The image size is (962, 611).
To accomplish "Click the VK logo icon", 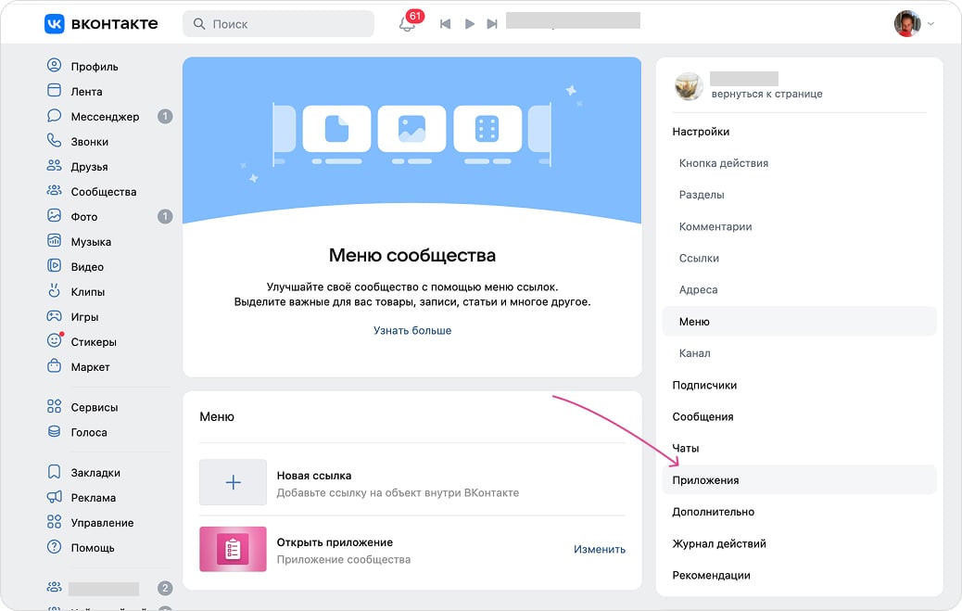I will (x=55, y=24).
